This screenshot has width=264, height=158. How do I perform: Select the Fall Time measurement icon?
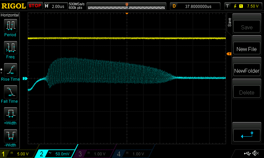coord(11,92)
